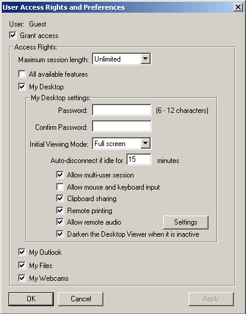Uncheck the Grant access checkbox
The height and width of the screenshot is (314, 246).
(13, 36)
